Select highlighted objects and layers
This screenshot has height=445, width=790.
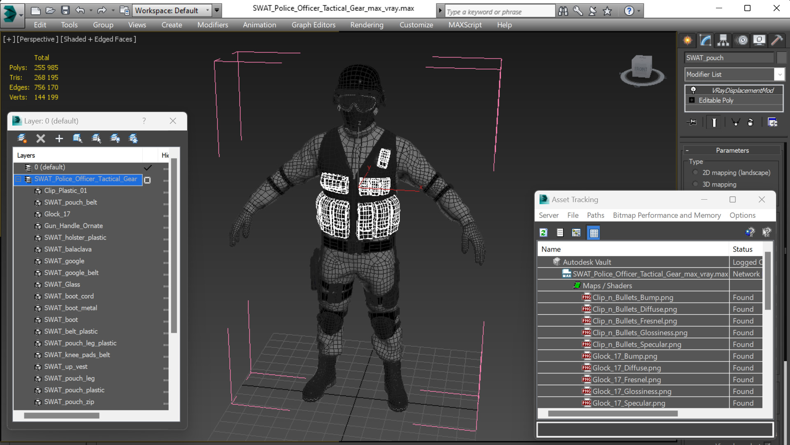[x=78, y=138]
